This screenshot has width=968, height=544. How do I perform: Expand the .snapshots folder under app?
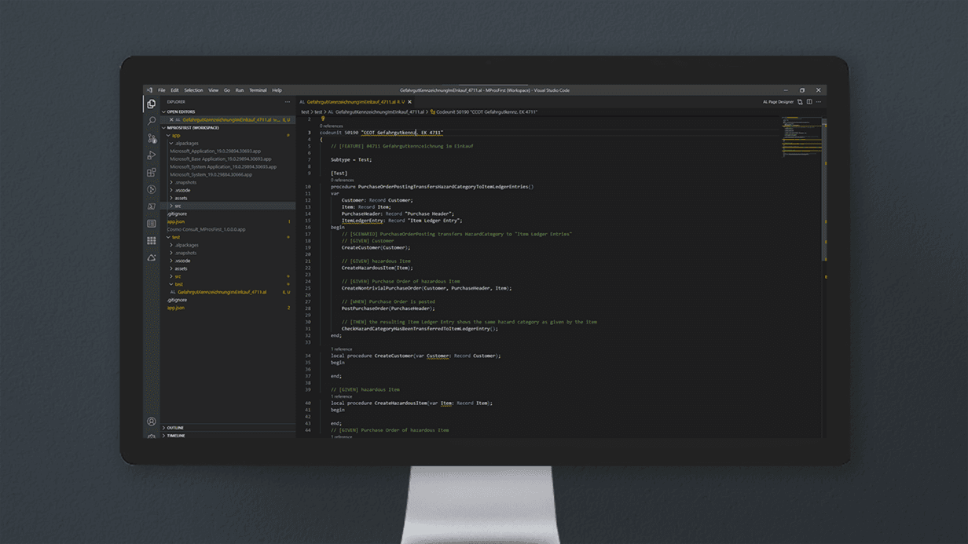(185, 182)
